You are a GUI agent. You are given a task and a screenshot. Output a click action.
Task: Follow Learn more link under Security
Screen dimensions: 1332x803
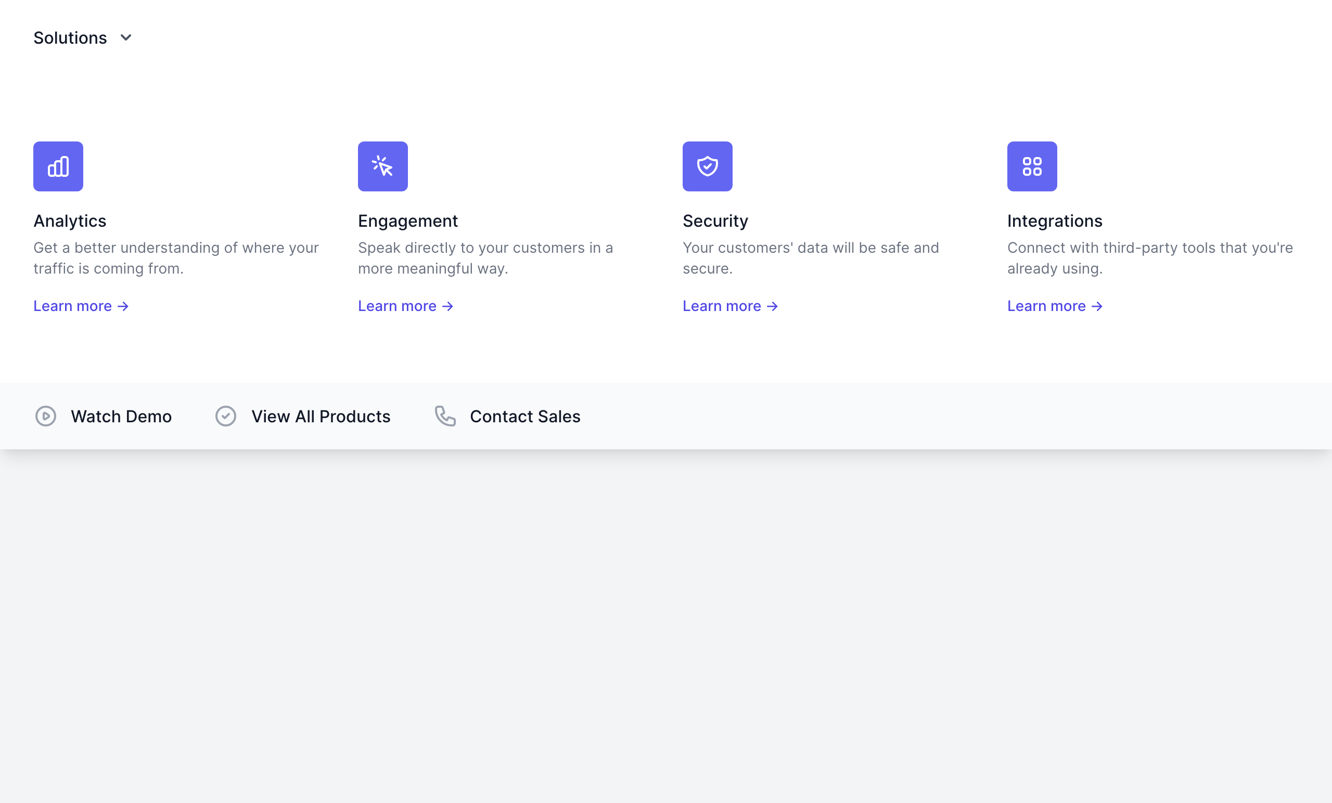(730, 306)
